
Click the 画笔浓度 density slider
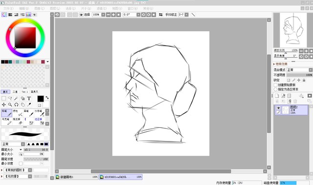coord(36,159)
